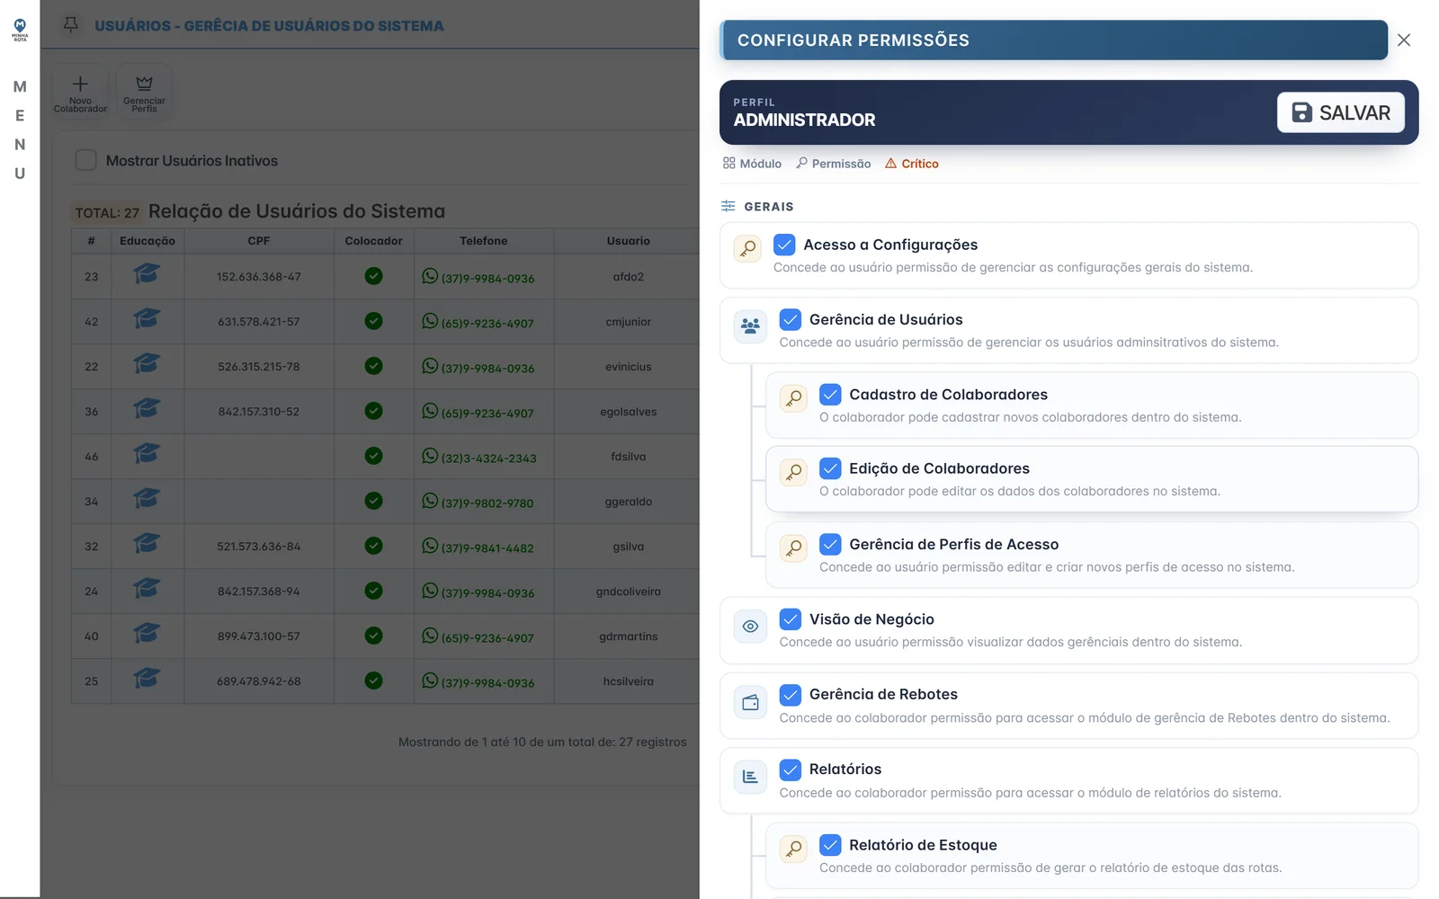1439x899 pixels.
Task: Uncheck Relatório de Estoque permission
Action: [830, 845]
